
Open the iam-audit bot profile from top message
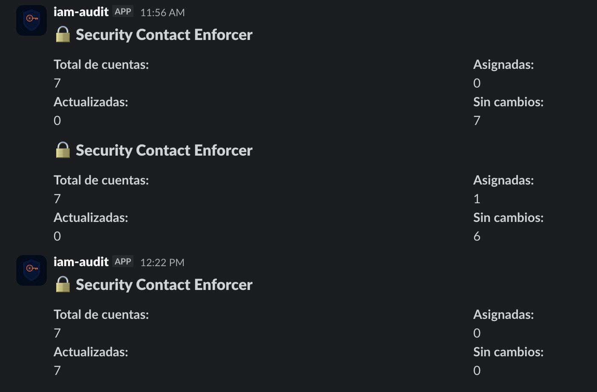81,12
